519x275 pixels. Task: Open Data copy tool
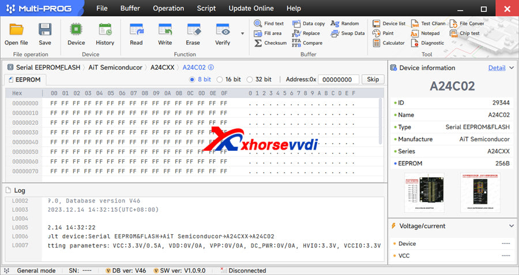click(309, 24)
